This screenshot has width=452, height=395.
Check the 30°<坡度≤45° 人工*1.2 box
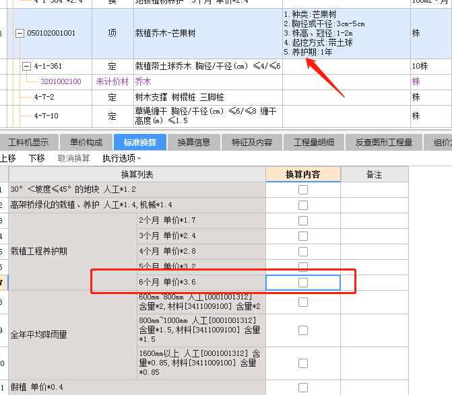(x=303, y=190)
